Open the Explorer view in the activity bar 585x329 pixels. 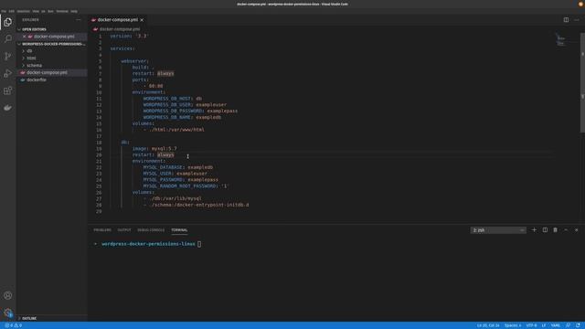tap(8, 22)
